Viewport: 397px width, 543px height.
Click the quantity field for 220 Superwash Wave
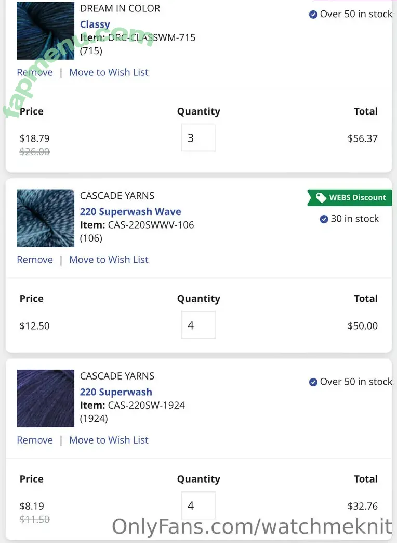[198, 325]
